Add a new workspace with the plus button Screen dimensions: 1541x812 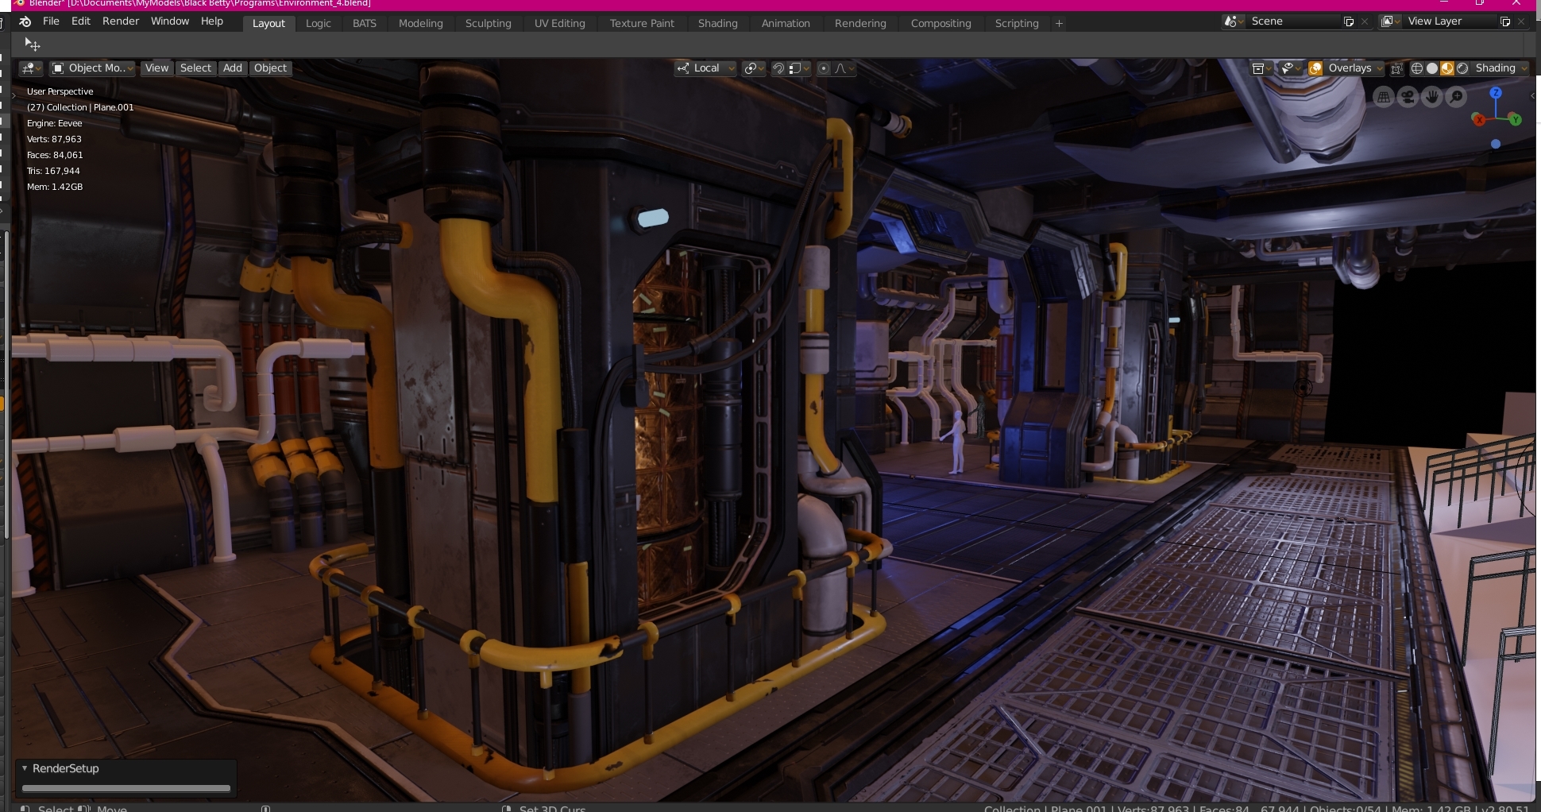coord(1059,24)
